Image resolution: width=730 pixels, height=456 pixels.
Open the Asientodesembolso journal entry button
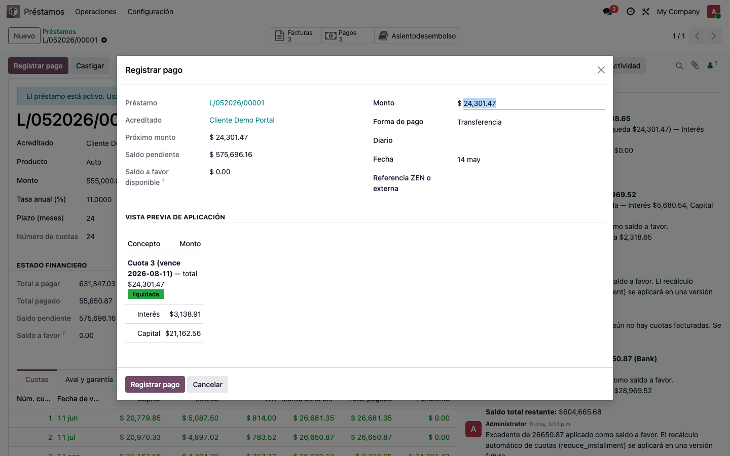point(418,35)
